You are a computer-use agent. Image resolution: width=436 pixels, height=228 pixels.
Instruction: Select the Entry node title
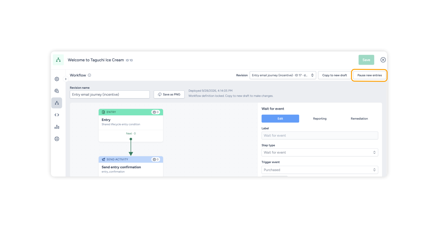click(x=106, y=120)
